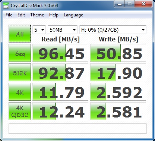
Task: Click the Seq write result 50.85
Action: (118, 53)
